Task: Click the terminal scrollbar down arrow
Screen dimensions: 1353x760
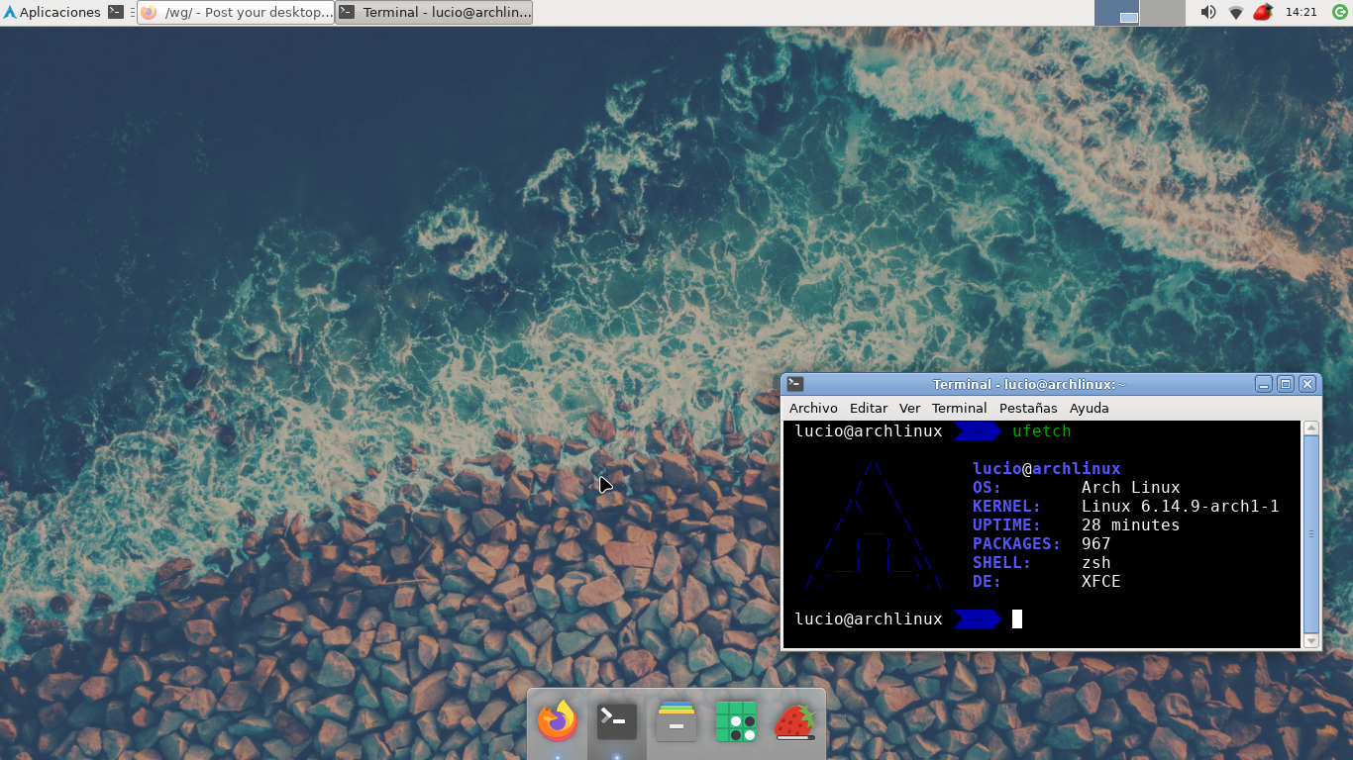Action: click(1311, 641)
